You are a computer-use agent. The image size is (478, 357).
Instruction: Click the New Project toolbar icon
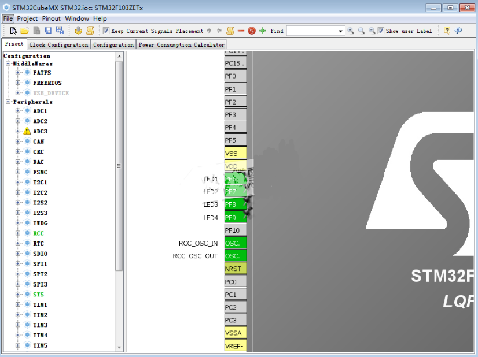pyautogui.click(x=13, y=31)
